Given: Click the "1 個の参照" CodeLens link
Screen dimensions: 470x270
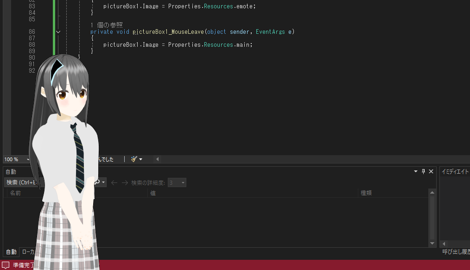Looking at the screenshot, I should (106, 25).
